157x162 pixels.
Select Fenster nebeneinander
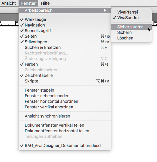point(65,96)
